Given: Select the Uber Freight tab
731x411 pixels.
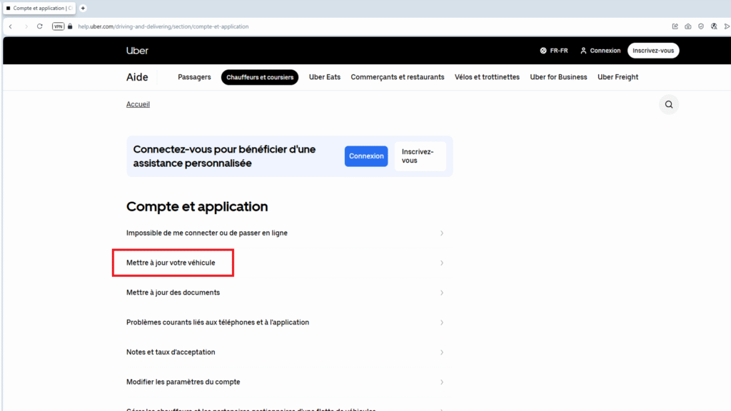Looking at the screenshot, I should point(617,77).
